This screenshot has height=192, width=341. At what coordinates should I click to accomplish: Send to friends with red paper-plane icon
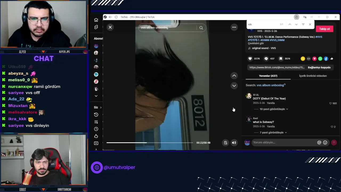[314, 59]
